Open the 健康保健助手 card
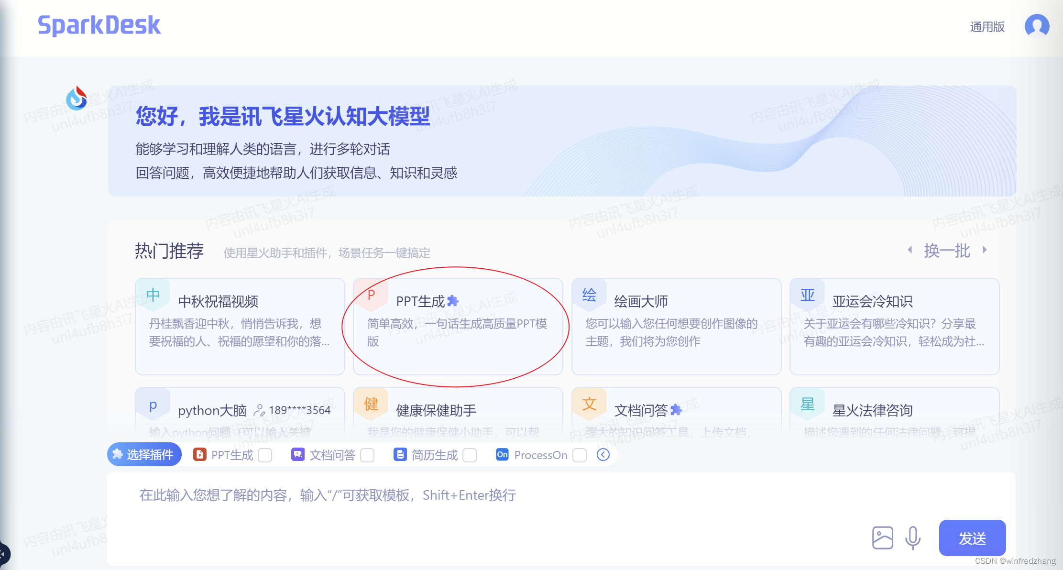 (458, 414)
